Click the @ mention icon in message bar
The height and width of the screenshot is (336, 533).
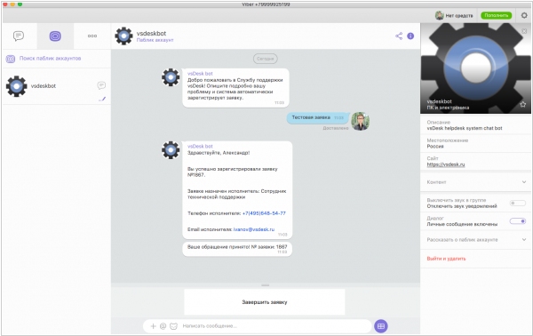click(x=163, y=326)
